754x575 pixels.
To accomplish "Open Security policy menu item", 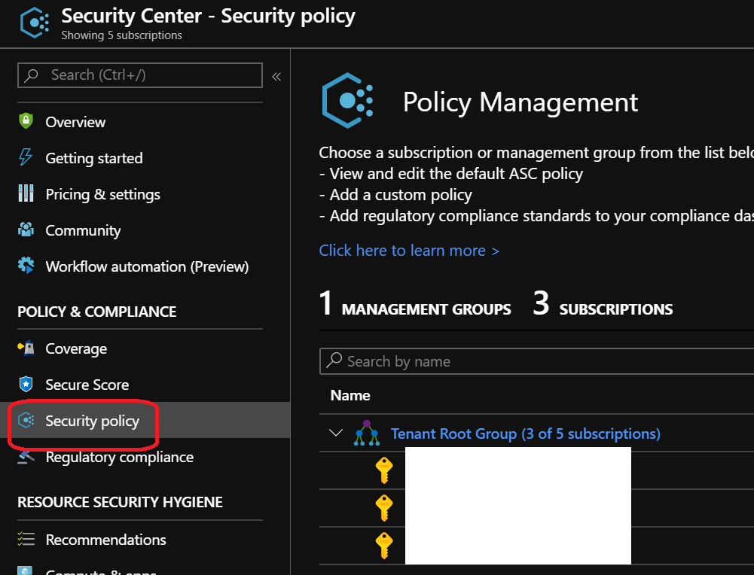I will point(92,421).
